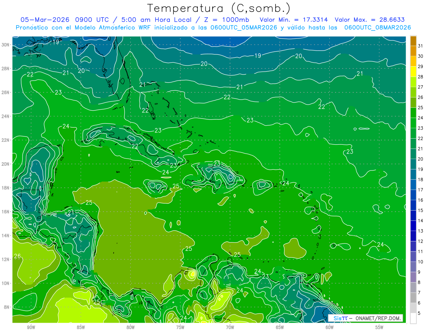Click the longitude label 90W

(31, 327)
